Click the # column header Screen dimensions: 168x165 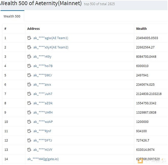click(5, 29)
